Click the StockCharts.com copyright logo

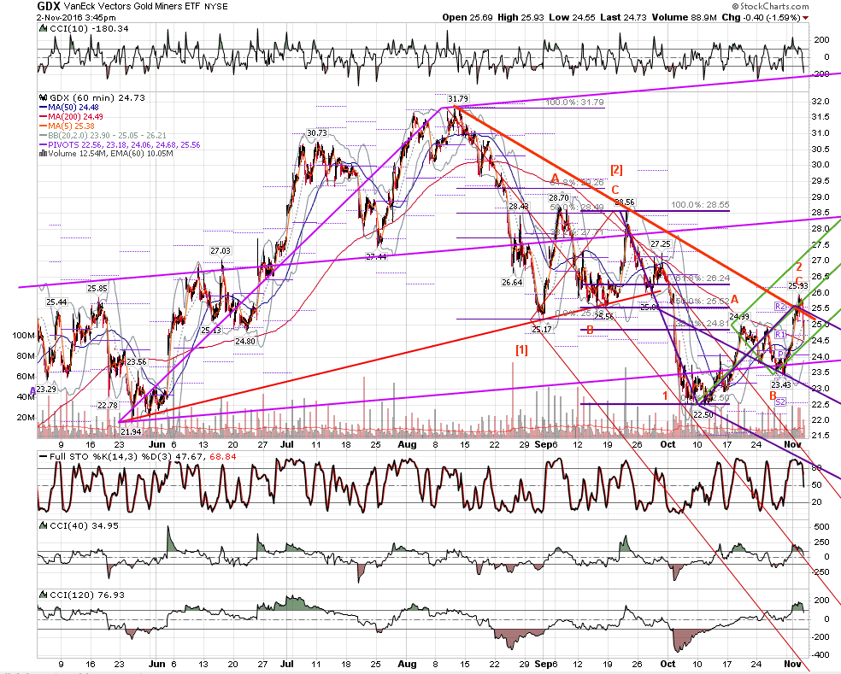(x=770, y=7)
